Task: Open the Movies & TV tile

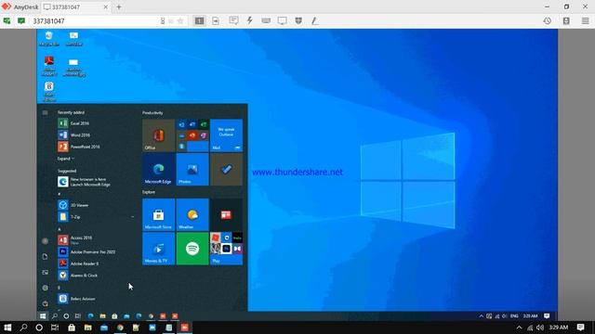Action: click(x=159, y=249)
